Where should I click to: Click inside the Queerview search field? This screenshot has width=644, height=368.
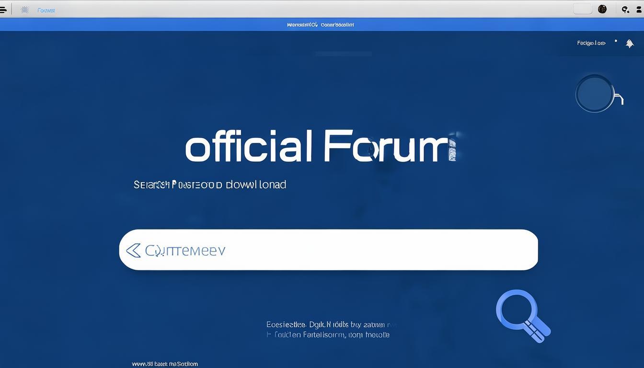coord(287,250)
